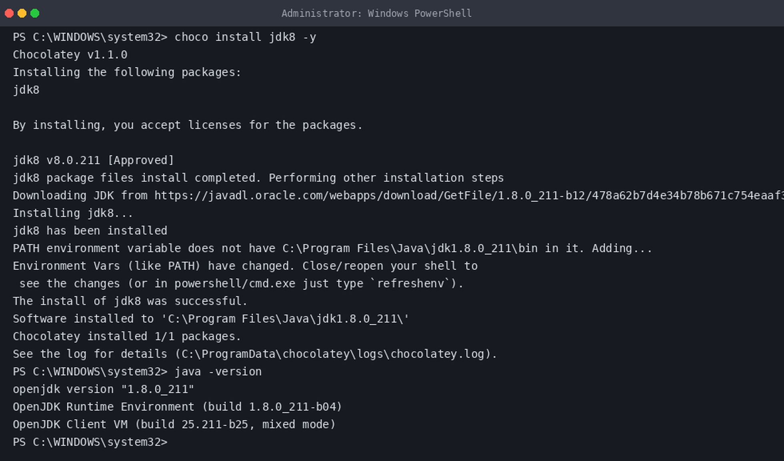Click the 'The install of jdk8 was successful' line

click(x=130, y=301)
